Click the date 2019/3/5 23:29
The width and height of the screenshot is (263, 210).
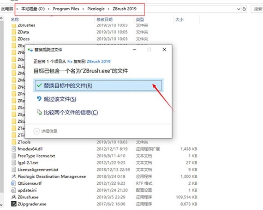111,197
